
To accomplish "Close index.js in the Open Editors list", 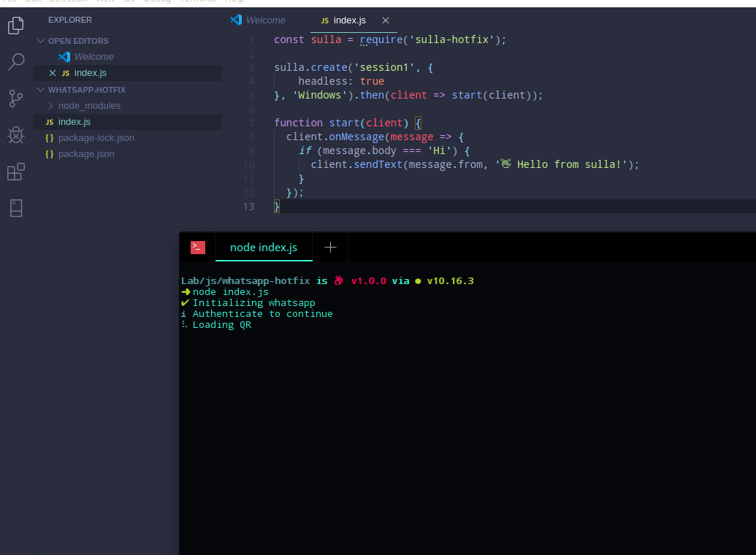I will click(x=53, y=73).
